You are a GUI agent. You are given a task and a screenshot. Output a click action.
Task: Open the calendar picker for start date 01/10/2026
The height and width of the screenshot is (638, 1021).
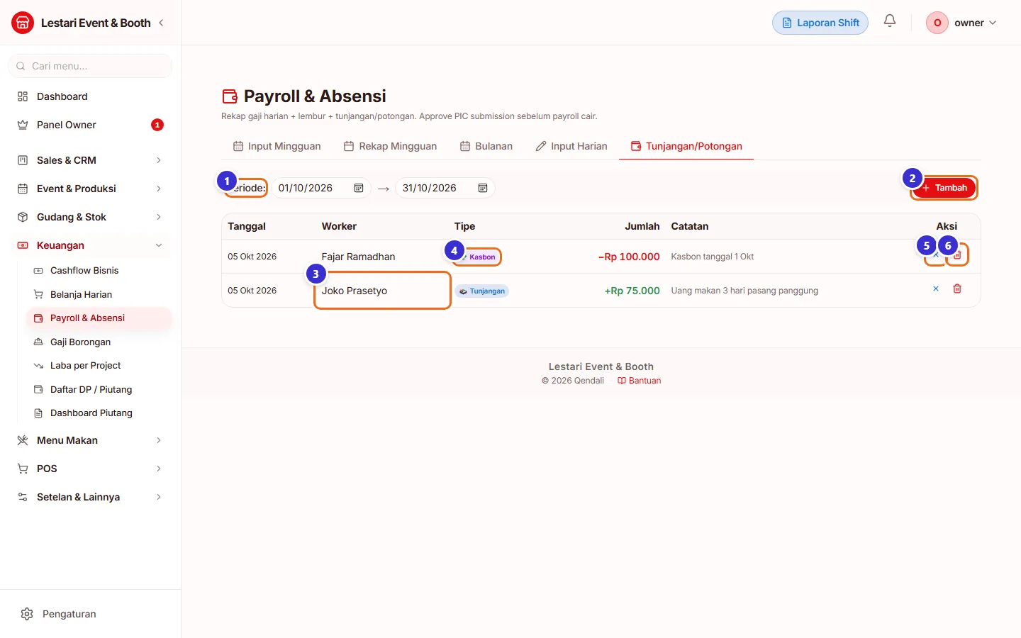pos(359,188)
